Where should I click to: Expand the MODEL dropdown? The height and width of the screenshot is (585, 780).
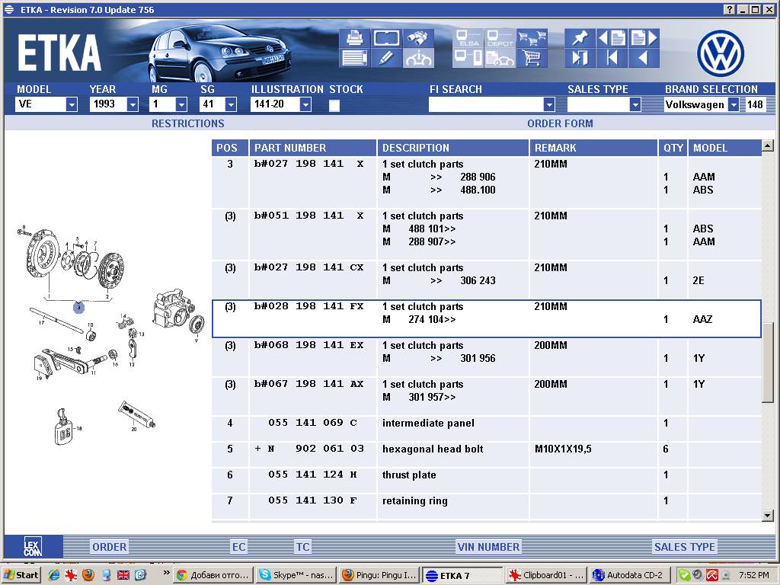click(72, 105)
